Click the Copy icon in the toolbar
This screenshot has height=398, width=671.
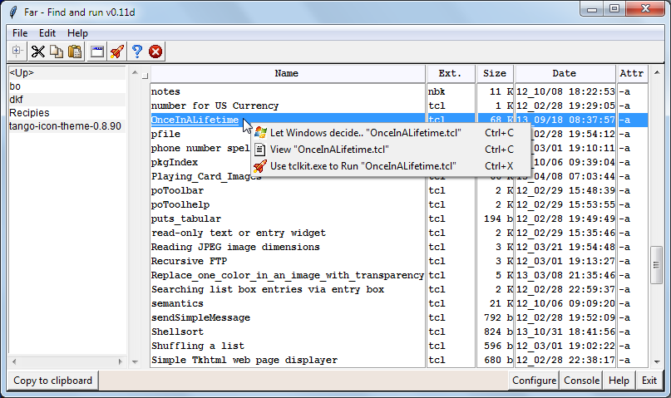point(57,52)
